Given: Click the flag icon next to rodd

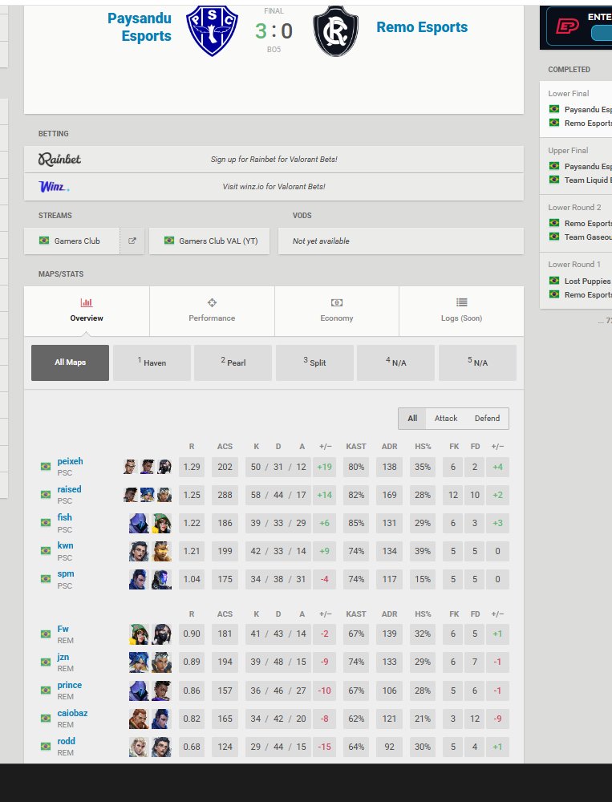Looking at the screenshot, I should (x=46, y=746).
